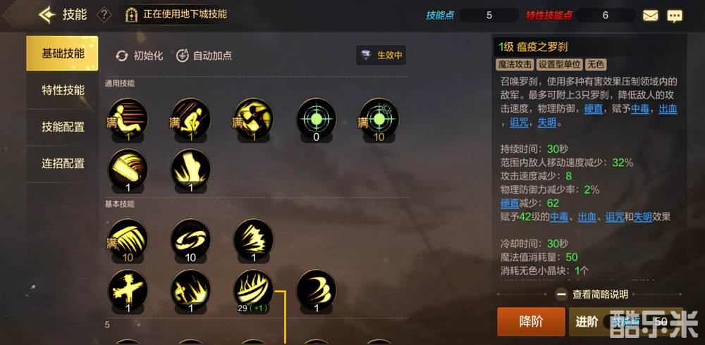Open the chat bubble icon
The height and width of the screenshot is (345, 705).
(675, 16)
